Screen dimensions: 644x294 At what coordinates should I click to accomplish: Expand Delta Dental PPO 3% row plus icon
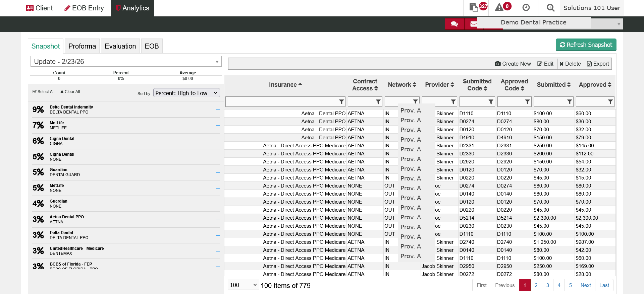coord(218,235)
